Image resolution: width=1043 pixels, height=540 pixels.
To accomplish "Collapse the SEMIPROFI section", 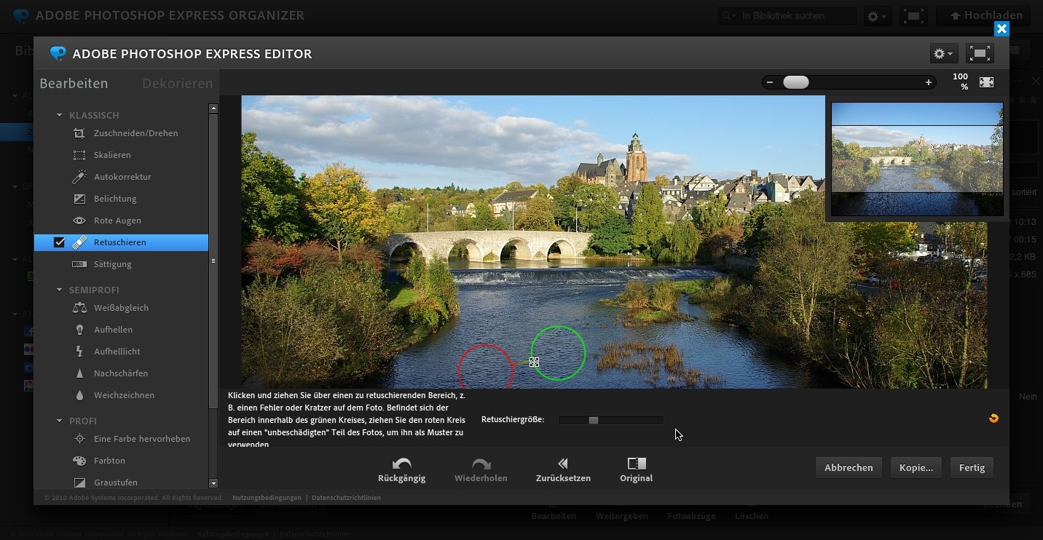I will (x=60, y=290).
